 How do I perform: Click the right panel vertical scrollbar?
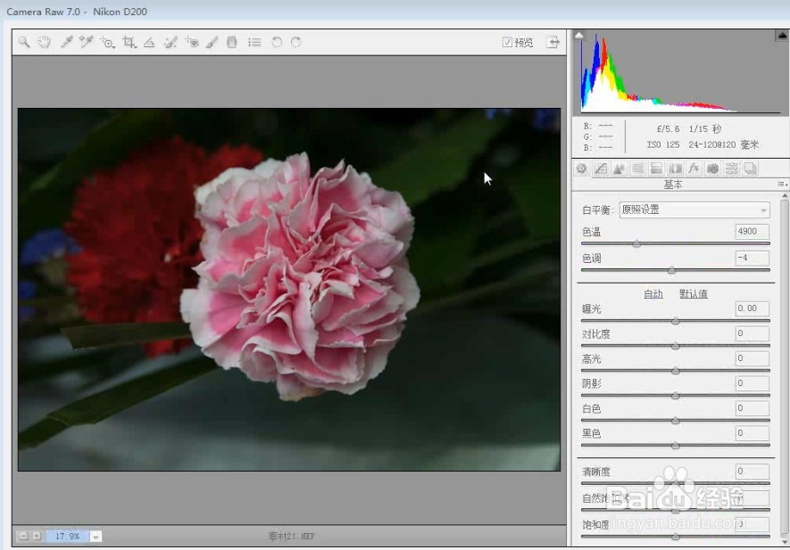pyautogui.click(x=784, y=370)
